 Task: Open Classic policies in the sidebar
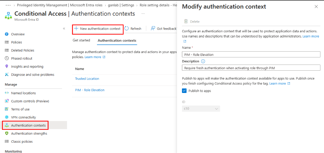22,141
